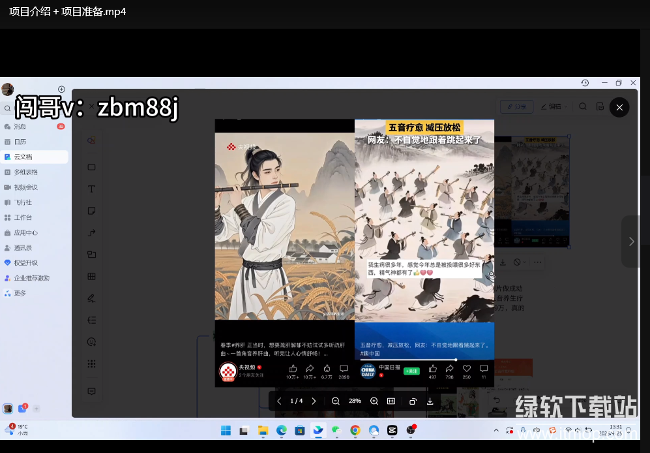Open 多维表格 from sidebar
This screenshot has height=453, width=650.
pyautogui.click(x=26, y=172)
